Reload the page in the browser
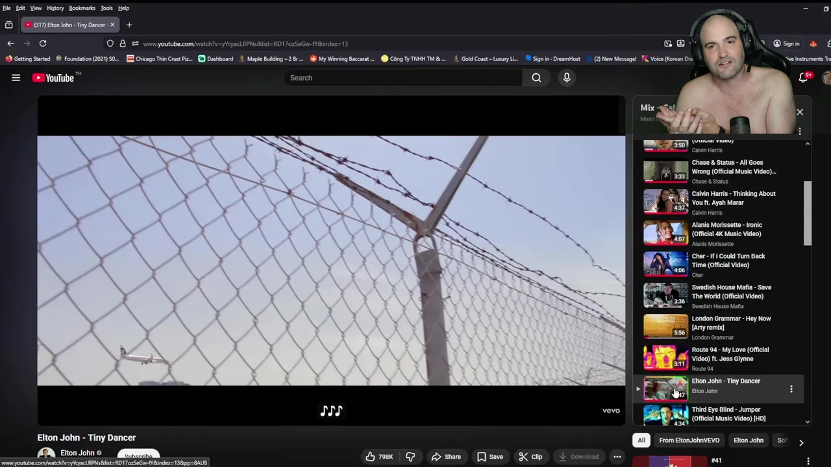Image resolution: width=831 pixels, height=467 pixels. click(x=43, y=43)
